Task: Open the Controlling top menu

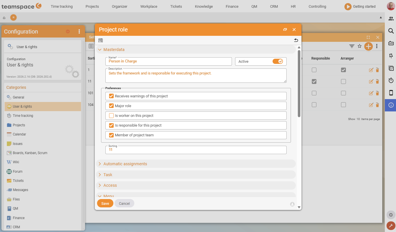Action: 317,6
